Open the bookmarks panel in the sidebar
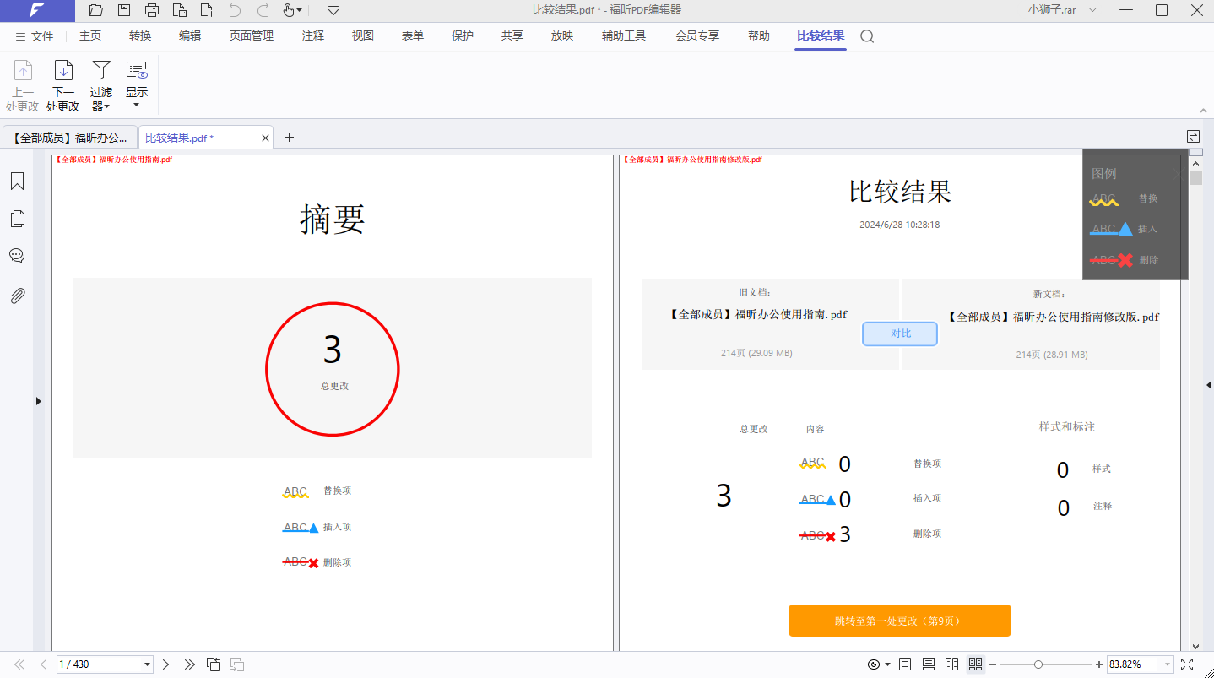The width and height of the screenshot is (1214, 678). [x=17, y=182]
